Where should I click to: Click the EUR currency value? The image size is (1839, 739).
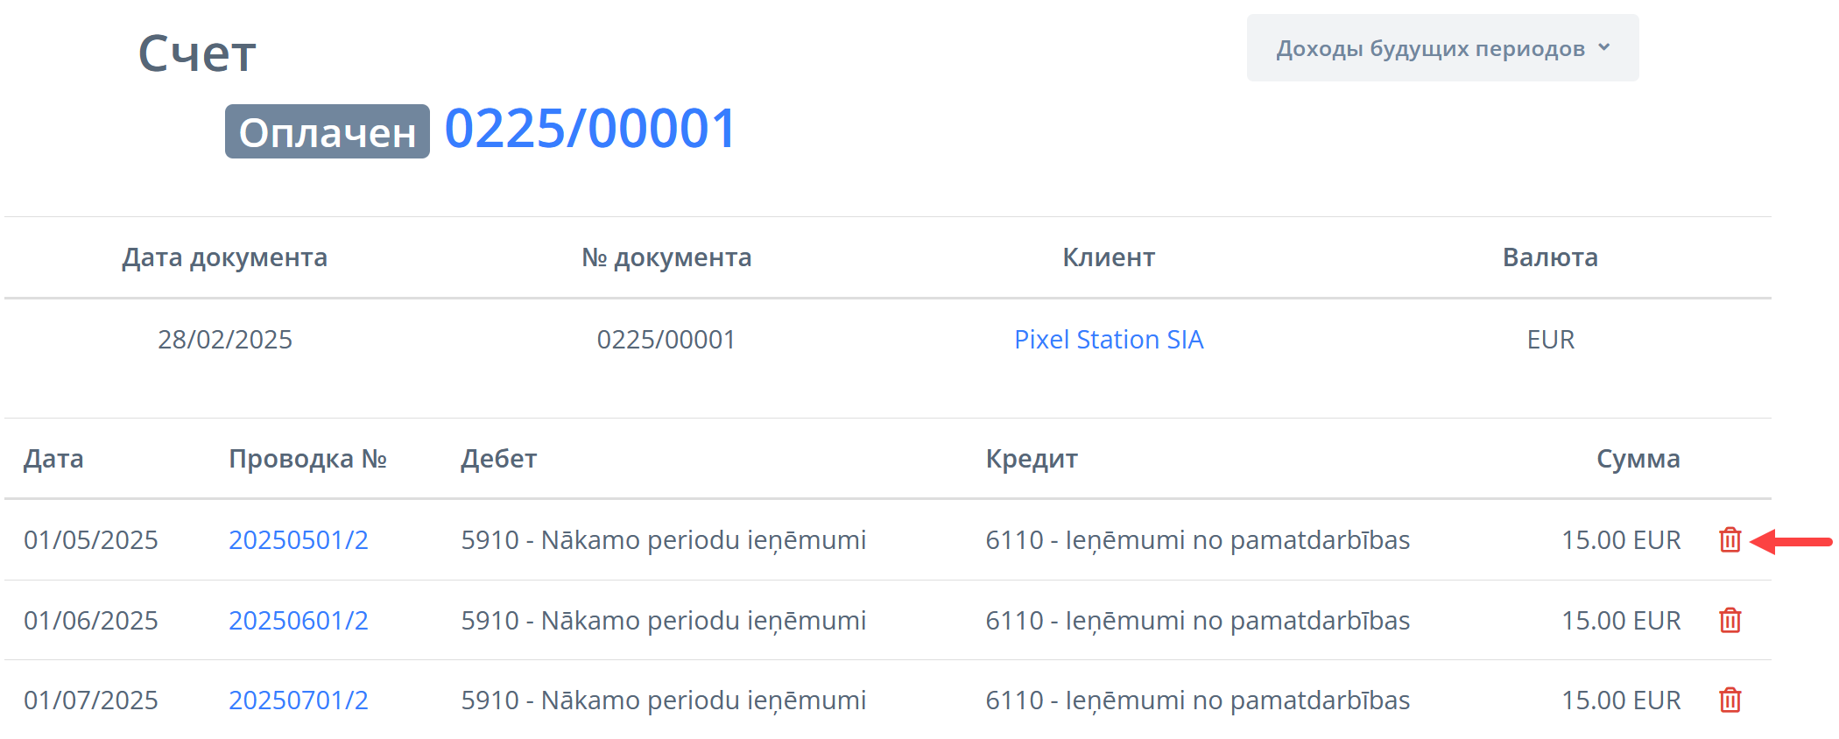1550,340
